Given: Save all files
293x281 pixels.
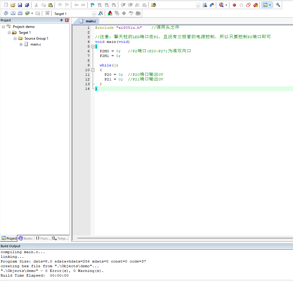Looking at the screenshot, I should coord(27,5).
